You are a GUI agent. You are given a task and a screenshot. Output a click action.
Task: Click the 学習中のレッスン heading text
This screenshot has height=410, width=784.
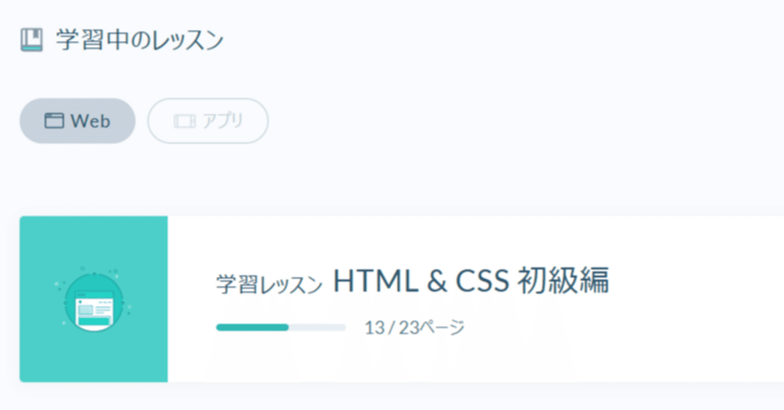(140, 39)
